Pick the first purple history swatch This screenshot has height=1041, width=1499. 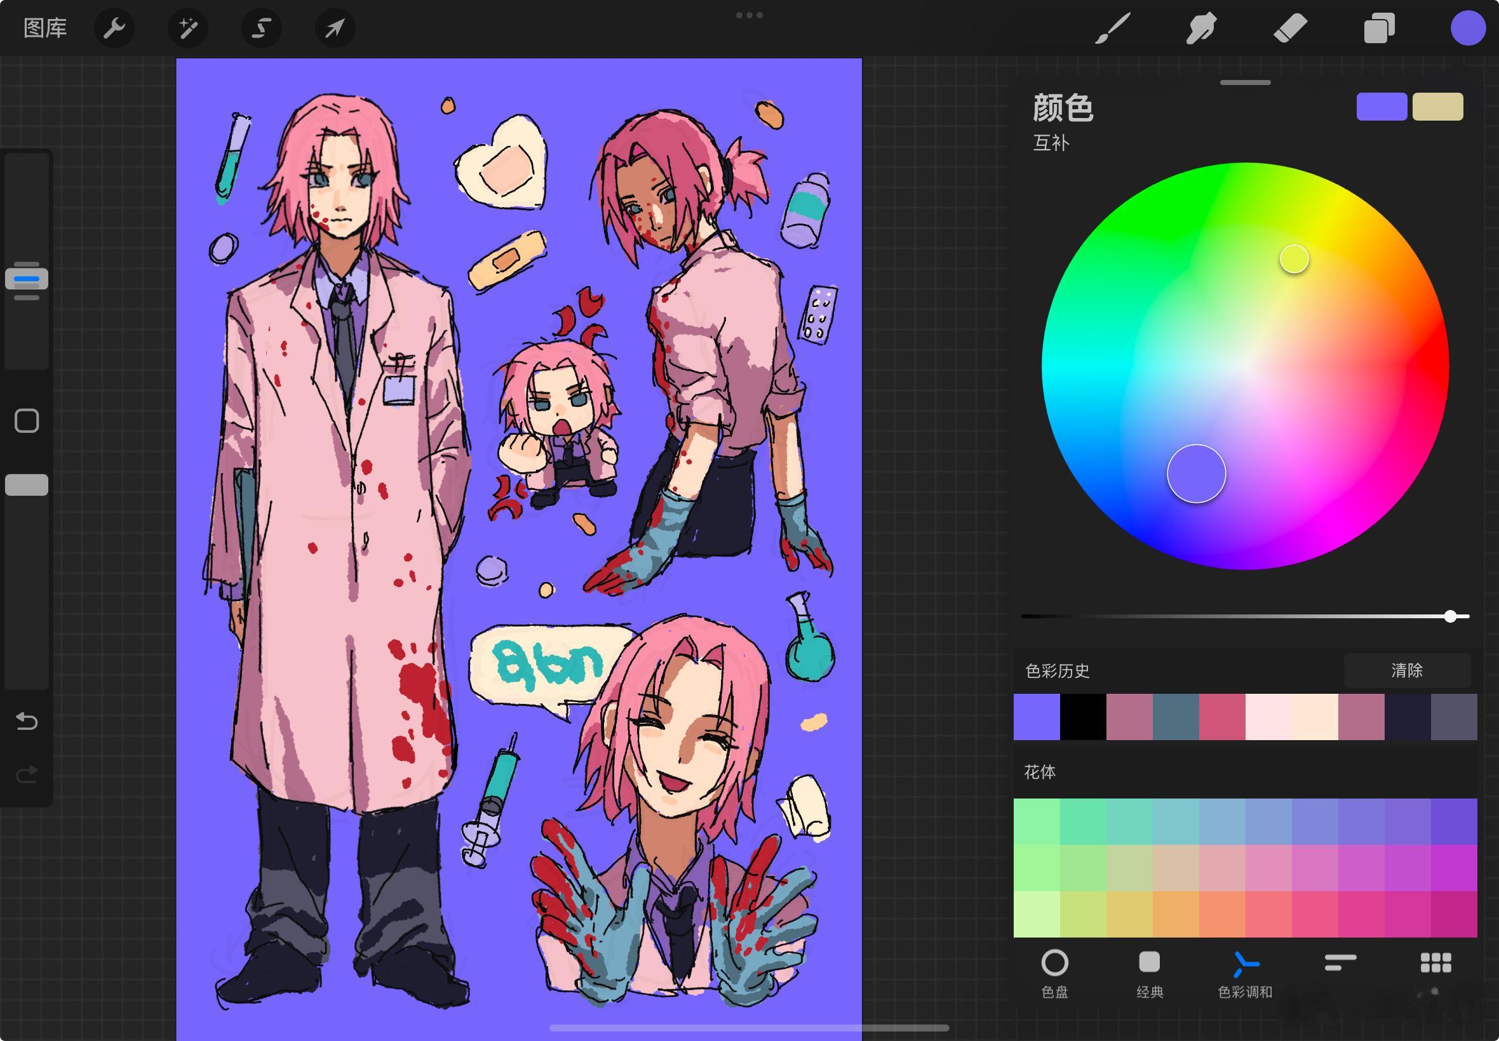[1037, 717]
